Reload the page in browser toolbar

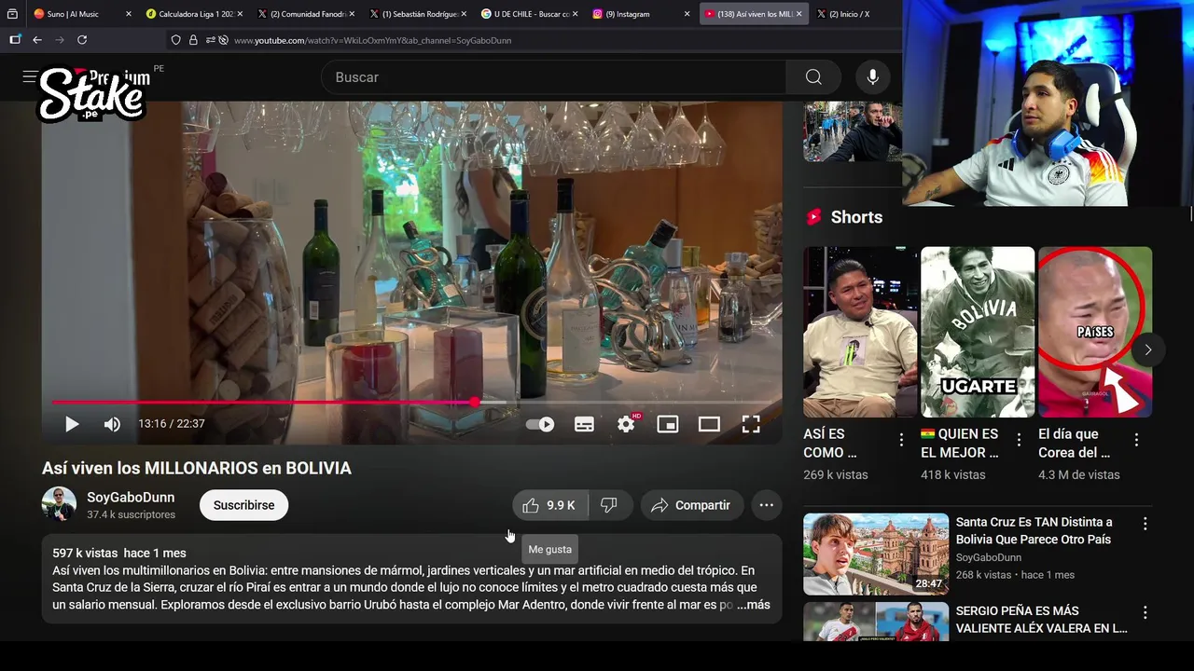pos(82,40)
